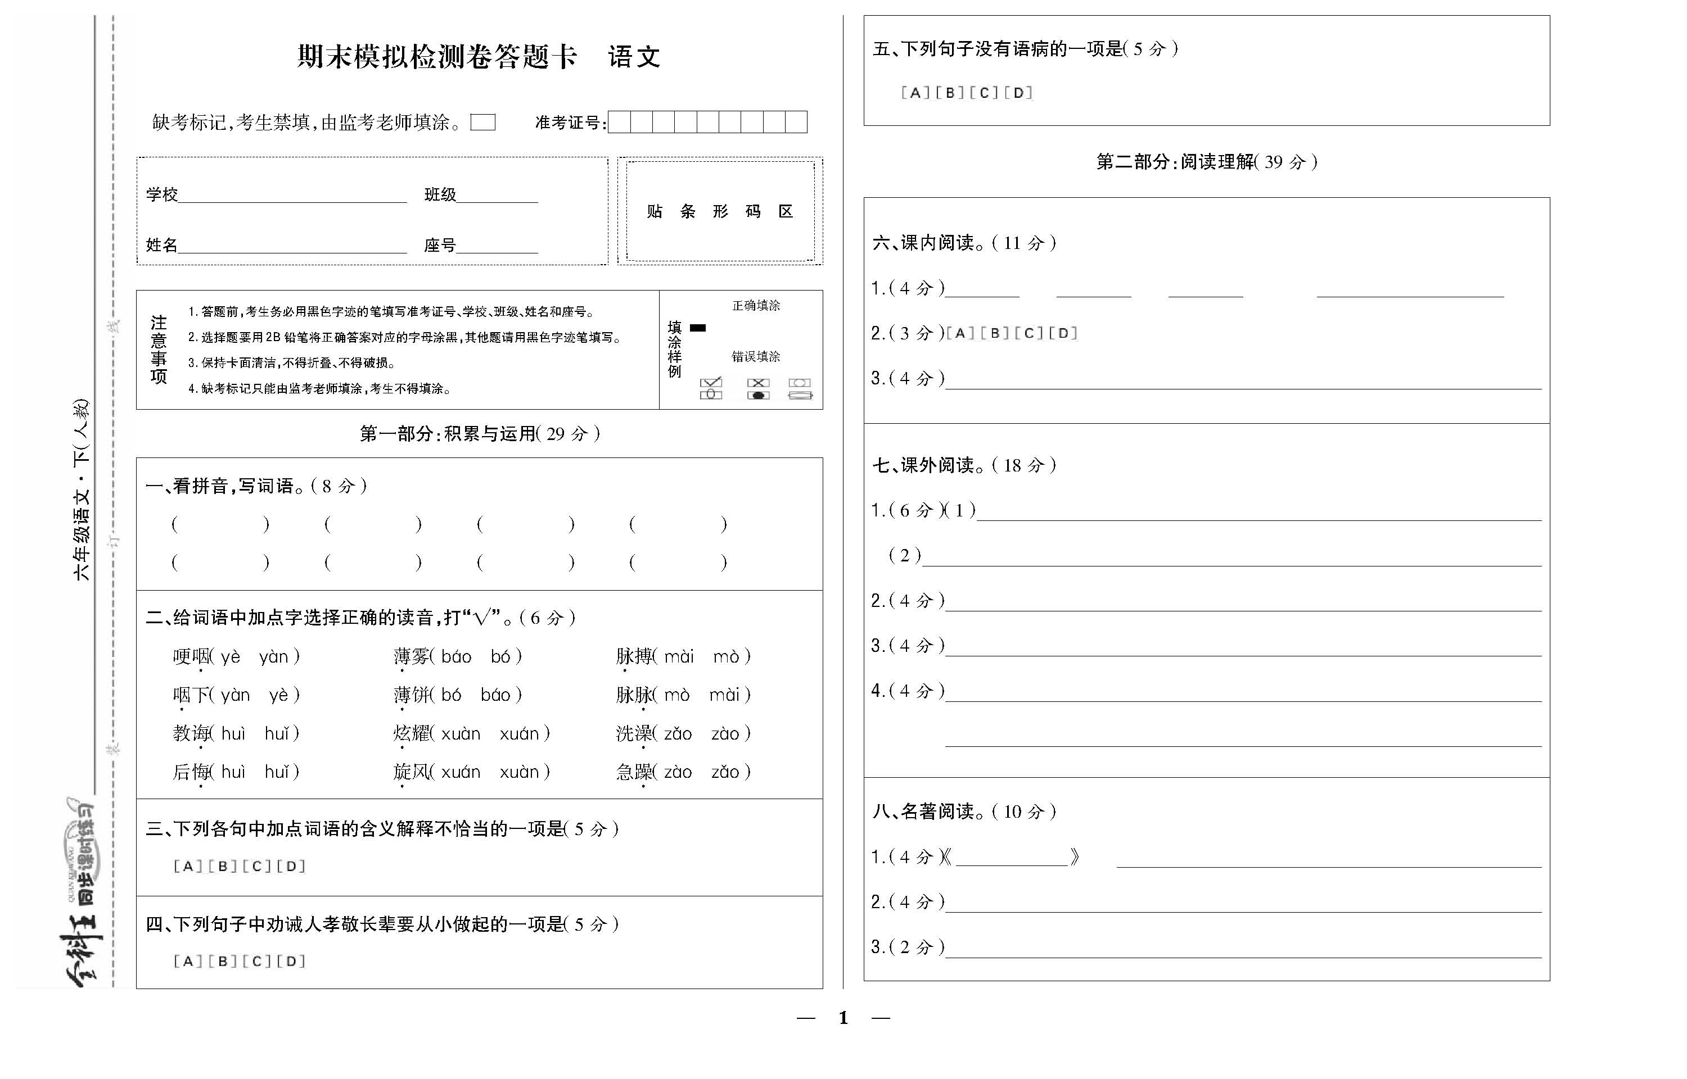Viewport: 1687px width, 1079px height.
Task: Click the 贴条形码区 barcode sticker area
Action: point(720,211)
